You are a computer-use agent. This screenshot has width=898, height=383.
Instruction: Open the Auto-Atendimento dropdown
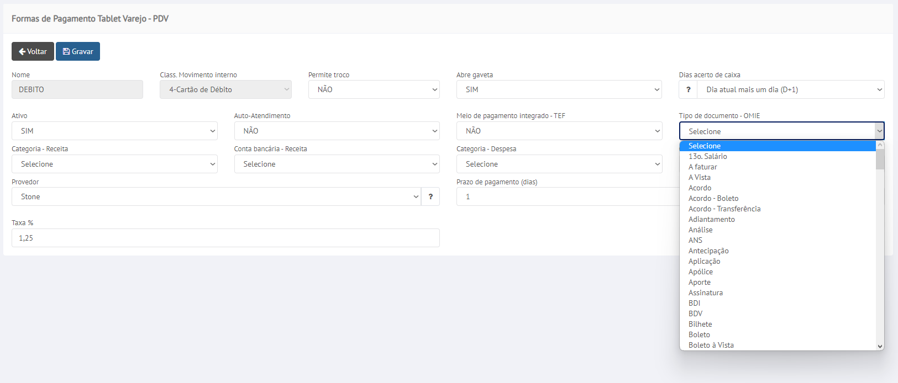click(337, 131)
